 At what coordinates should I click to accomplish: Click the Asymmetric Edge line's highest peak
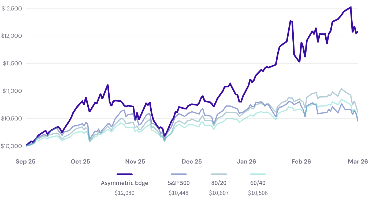(x=351, y=7)
